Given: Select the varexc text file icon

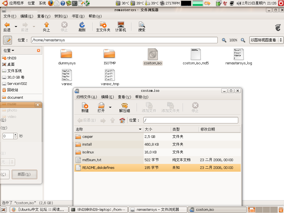Looking at the screenshot, I should 67,75.
